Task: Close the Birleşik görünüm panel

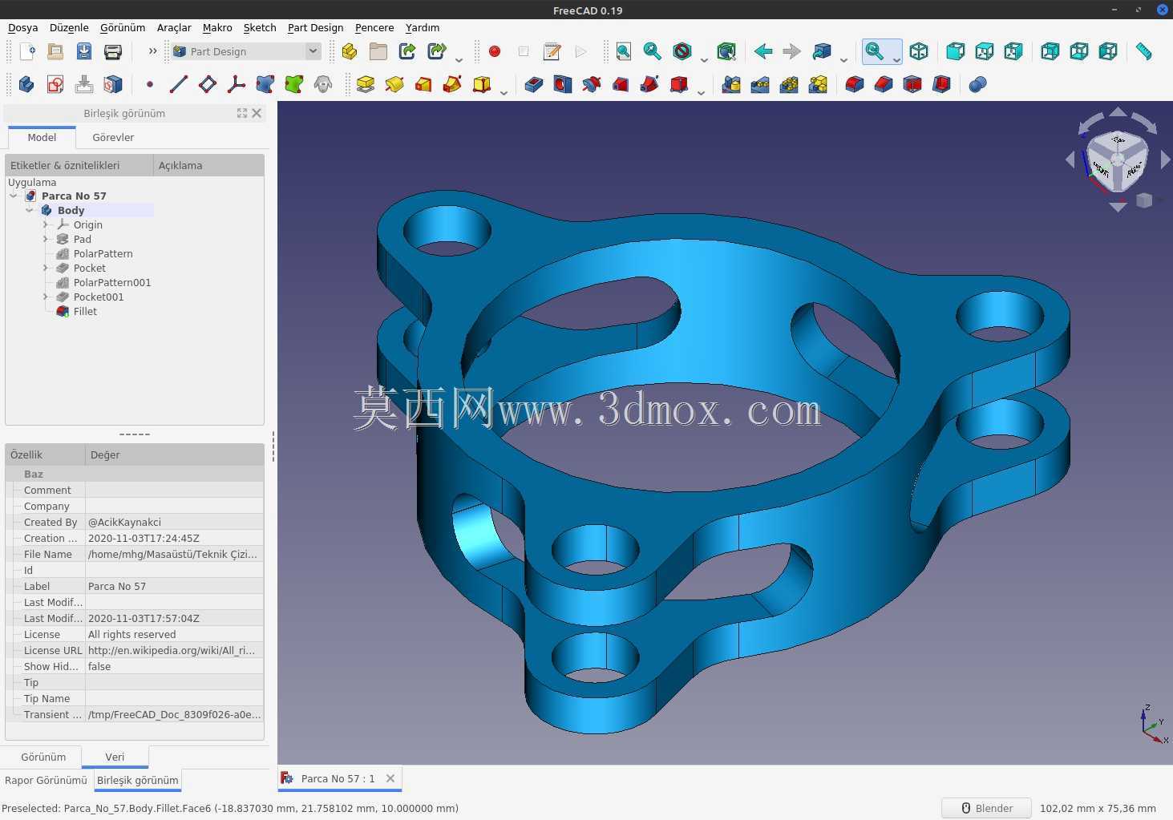Action: pyautogui.click(x=257, y=113)
